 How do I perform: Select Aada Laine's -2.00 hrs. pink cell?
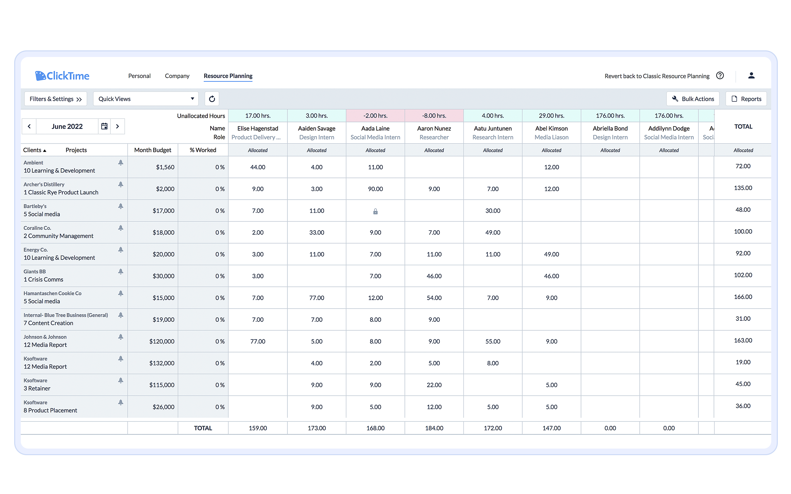click(x=375, y=116)
